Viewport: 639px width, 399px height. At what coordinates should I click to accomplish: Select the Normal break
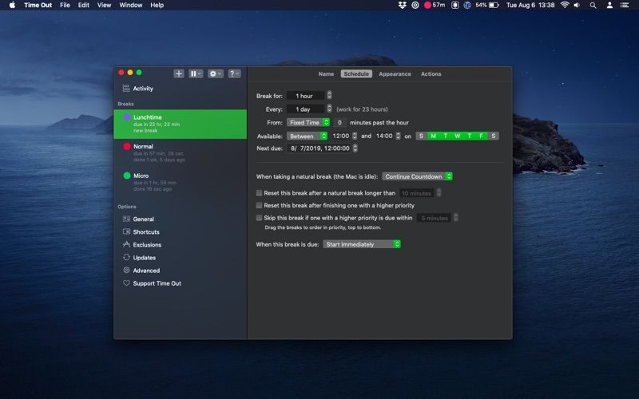click(181, 152)
